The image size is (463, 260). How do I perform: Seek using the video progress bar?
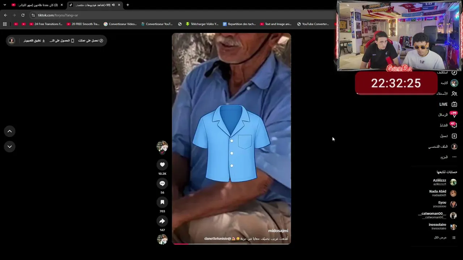tap(231, 244)
